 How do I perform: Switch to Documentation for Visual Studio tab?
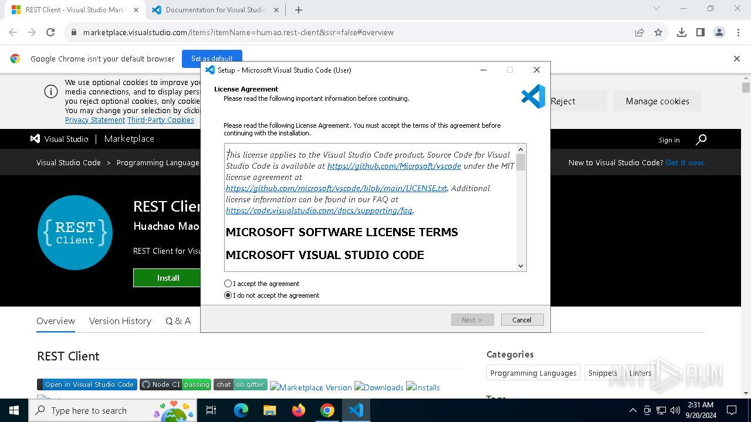pyautogui.click(x=214, y=10)
